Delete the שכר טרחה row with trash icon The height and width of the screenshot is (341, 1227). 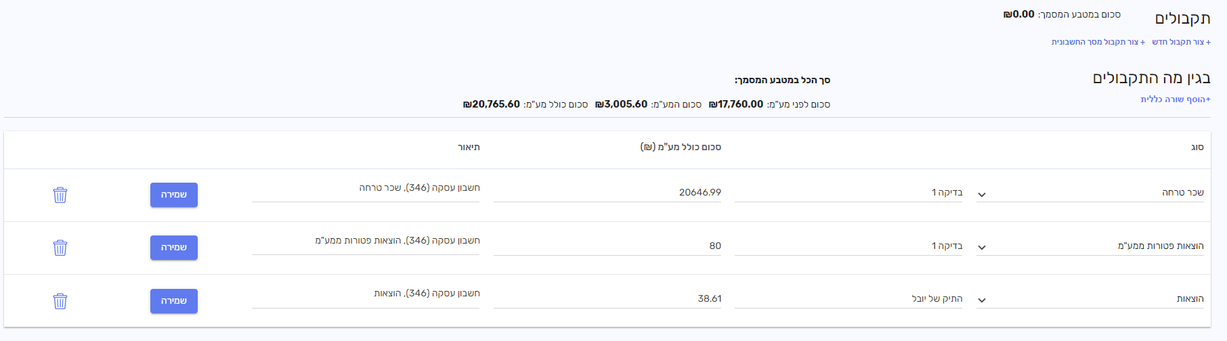click(x=60, y=195)
